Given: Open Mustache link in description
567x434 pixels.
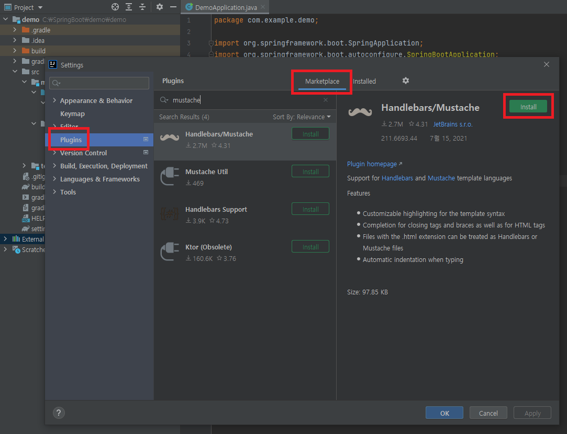Looking at the screenshot, I should click(x=441, y=178).
